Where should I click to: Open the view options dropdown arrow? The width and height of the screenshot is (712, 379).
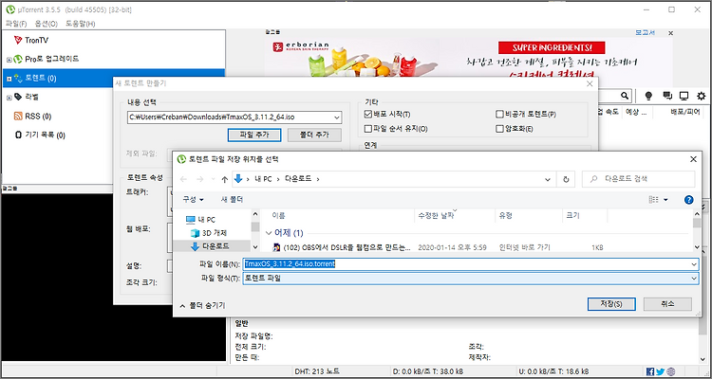(666, 200)
